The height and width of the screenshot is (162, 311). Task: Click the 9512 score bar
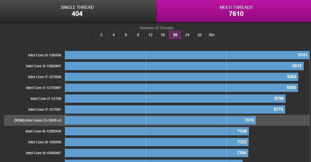pos(184,66)
